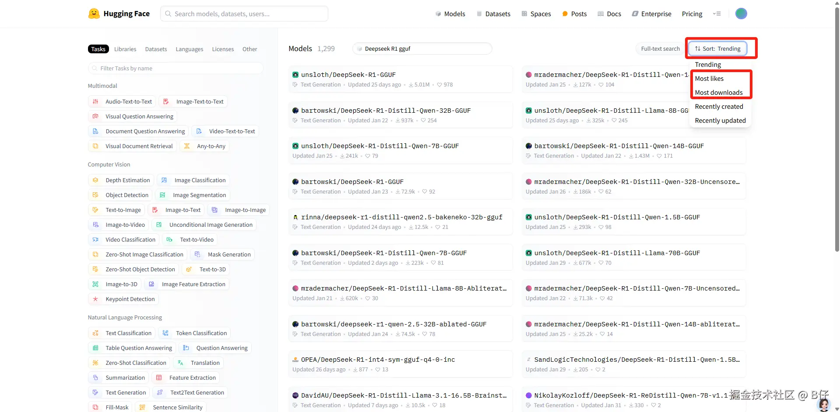Open Posts in the top navigation
840x412 pixels.
coord(574,14)
